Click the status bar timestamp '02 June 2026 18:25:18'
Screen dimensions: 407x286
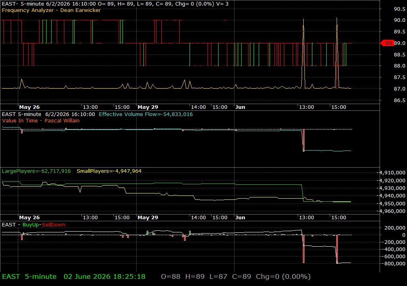[x=105, y=276]
